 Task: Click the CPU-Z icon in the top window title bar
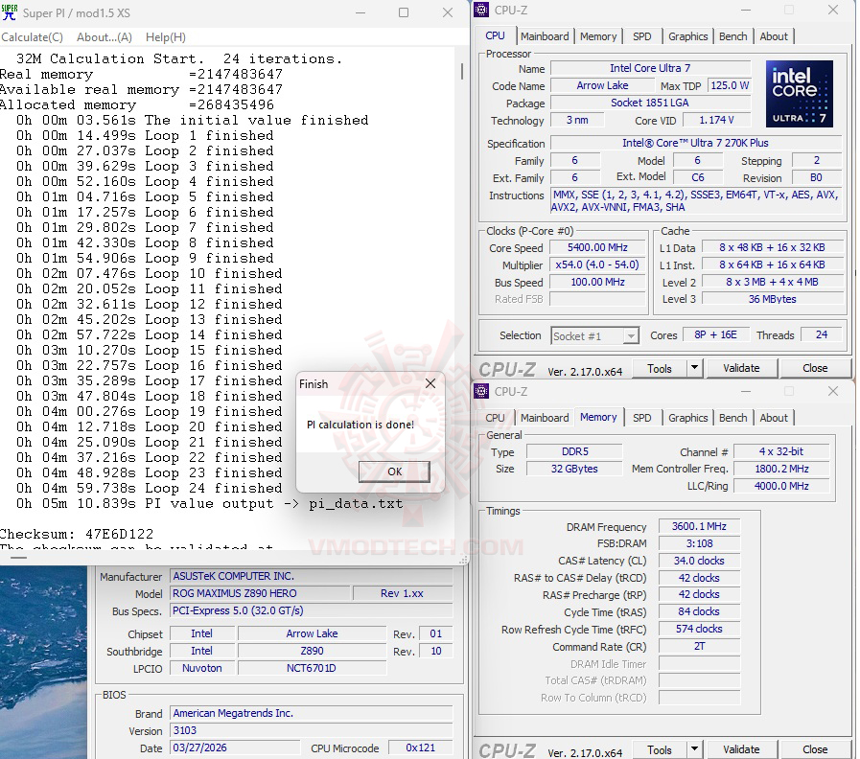(482, 11)
